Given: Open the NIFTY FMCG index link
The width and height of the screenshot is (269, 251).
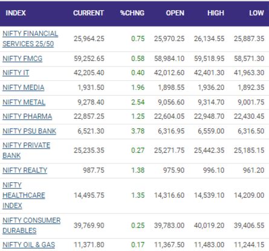Looking at the screenshot, I should 22,59.
